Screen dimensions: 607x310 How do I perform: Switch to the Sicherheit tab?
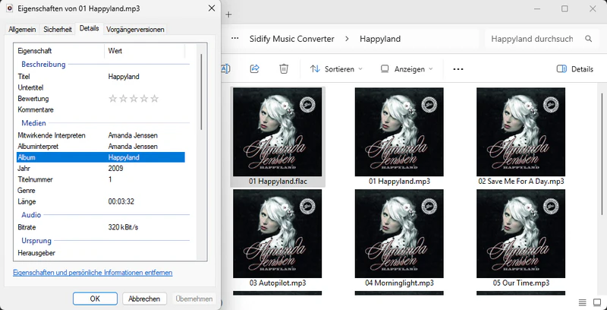[58, 30]
